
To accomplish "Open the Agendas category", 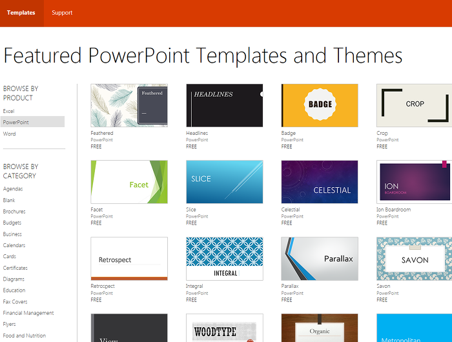I will tap(13, 188).
